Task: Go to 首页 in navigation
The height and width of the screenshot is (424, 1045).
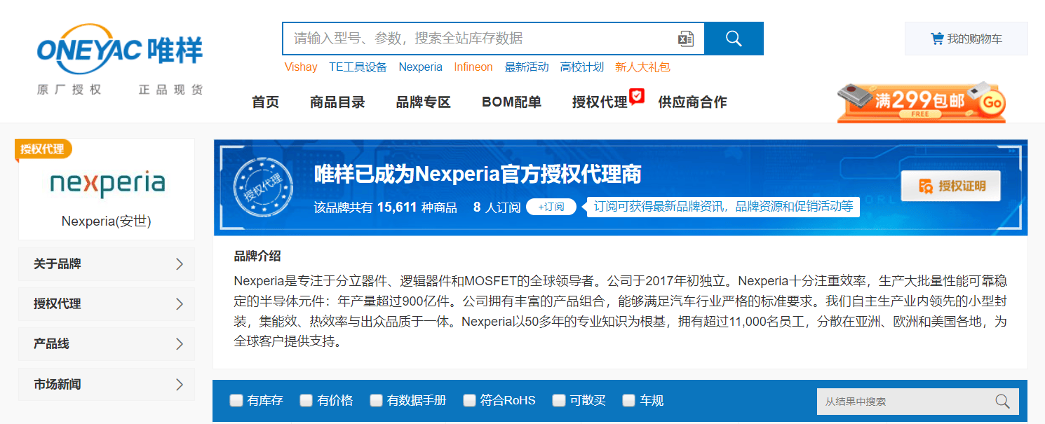Action: (266, 102)
